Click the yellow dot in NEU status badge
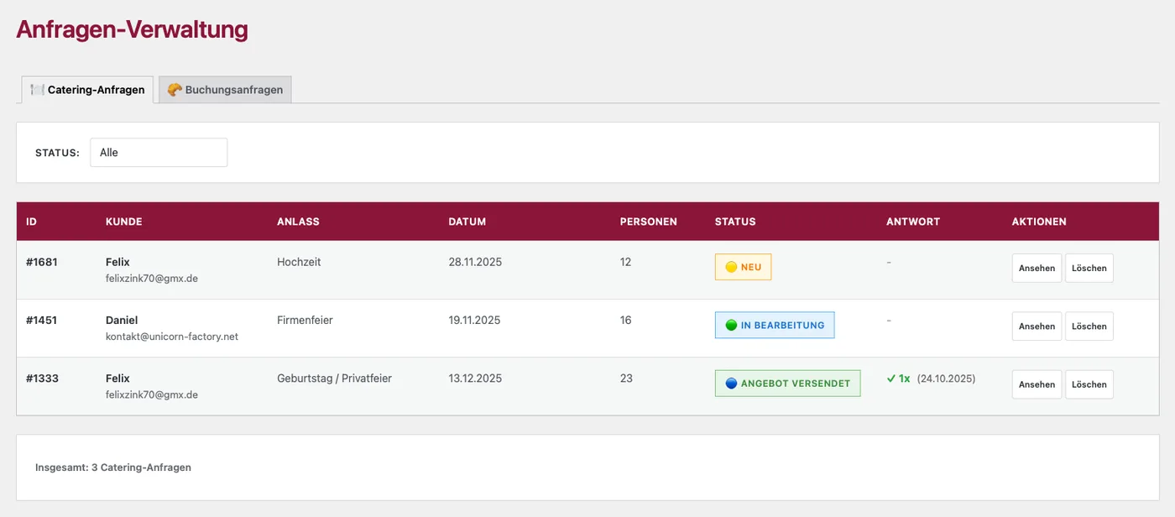 click(x=731, y=267)
